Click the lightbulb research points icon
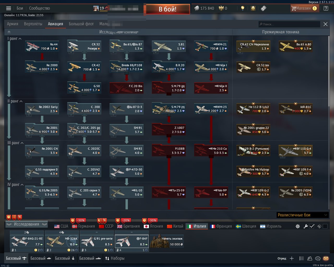The height and width of the screenshot is (267, 334). pyautogui.click(x=243, y=8)
